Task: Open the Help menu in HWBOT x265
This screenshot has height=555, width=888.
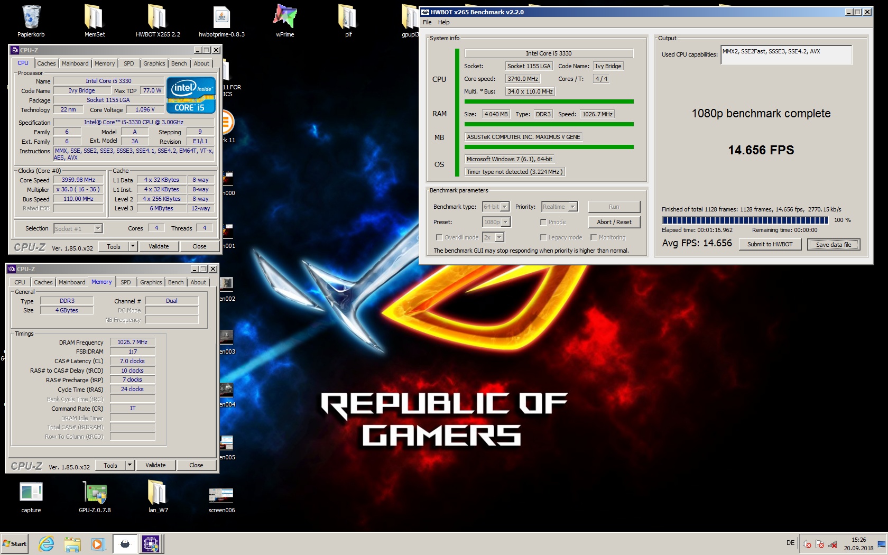Action: click(444, 22)
